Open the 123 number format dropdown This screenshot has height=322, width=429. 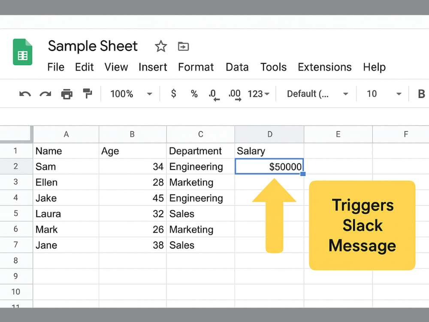[x=259, y=94]
